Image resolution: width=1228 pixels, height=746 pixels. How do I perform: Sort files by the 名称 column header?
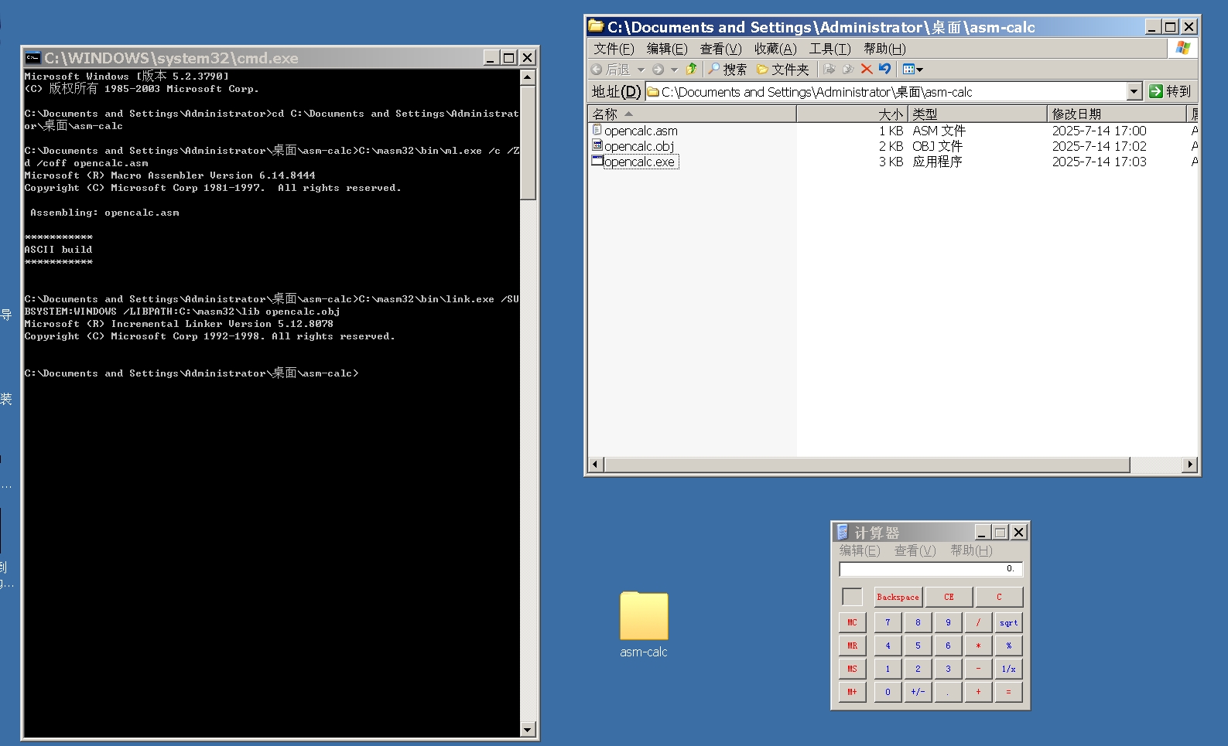pyautogui.click(x=692, y=114)
